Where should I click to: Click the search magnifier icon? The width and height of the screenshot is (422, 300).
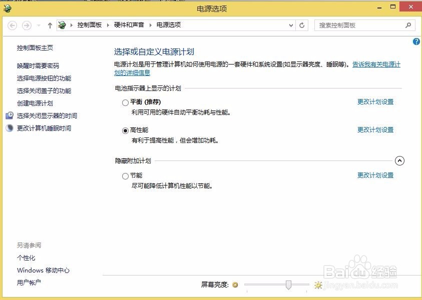tap(408, 25)
